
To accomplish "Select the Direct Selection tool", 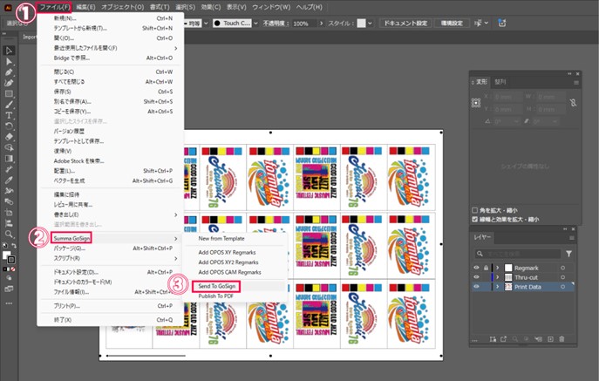I will click(9, 62).
